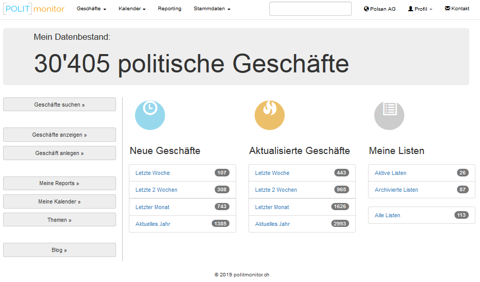This screenshot has width=480, height=282.
Task: Open the Blog button
Action: tap(59, 250)
